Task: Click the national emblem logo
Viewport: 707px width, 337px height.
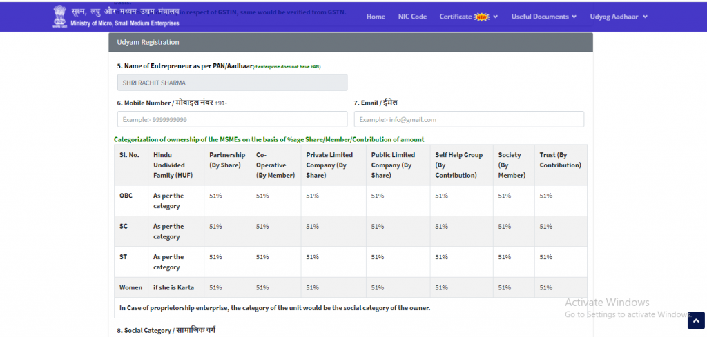Action: (61, 17)
